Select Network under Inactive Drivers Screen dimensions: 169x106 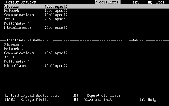point(14,49)
